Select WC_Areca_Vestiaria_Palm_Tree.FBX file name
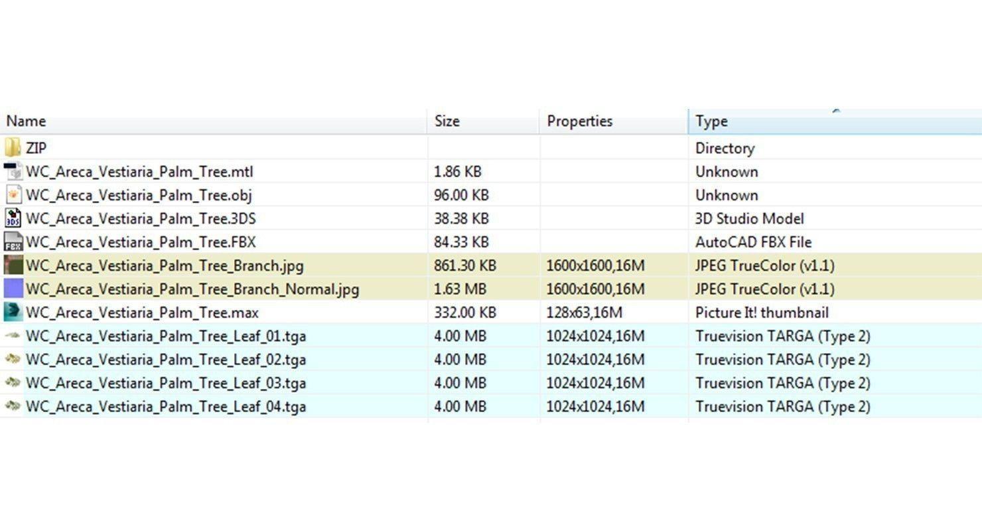Image resolution: width=982 pixels, height=531 pixels. click(x=141, y=242)
